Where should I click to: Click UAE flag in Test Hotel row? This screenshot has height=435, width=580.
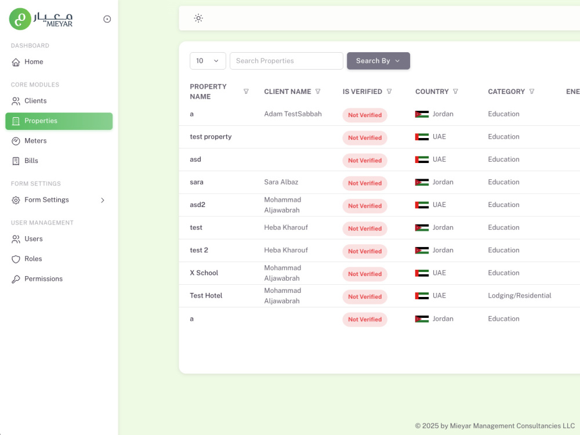click(422, 296)
